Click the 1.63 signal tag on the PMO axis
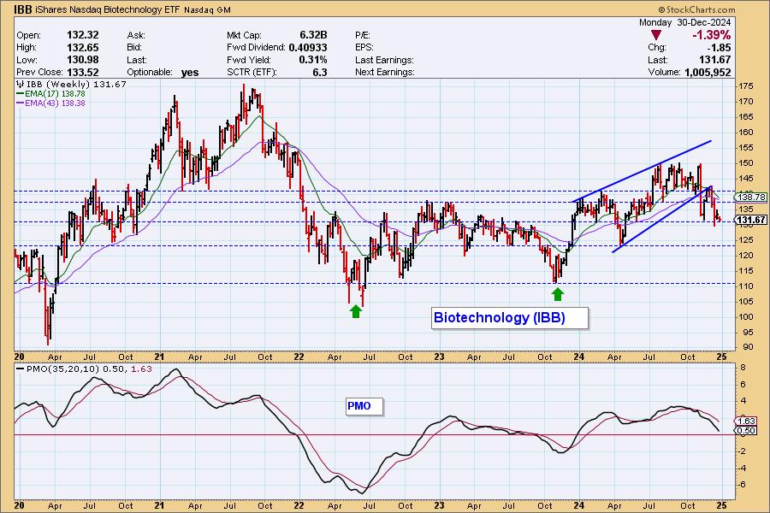 click(746, 422)
